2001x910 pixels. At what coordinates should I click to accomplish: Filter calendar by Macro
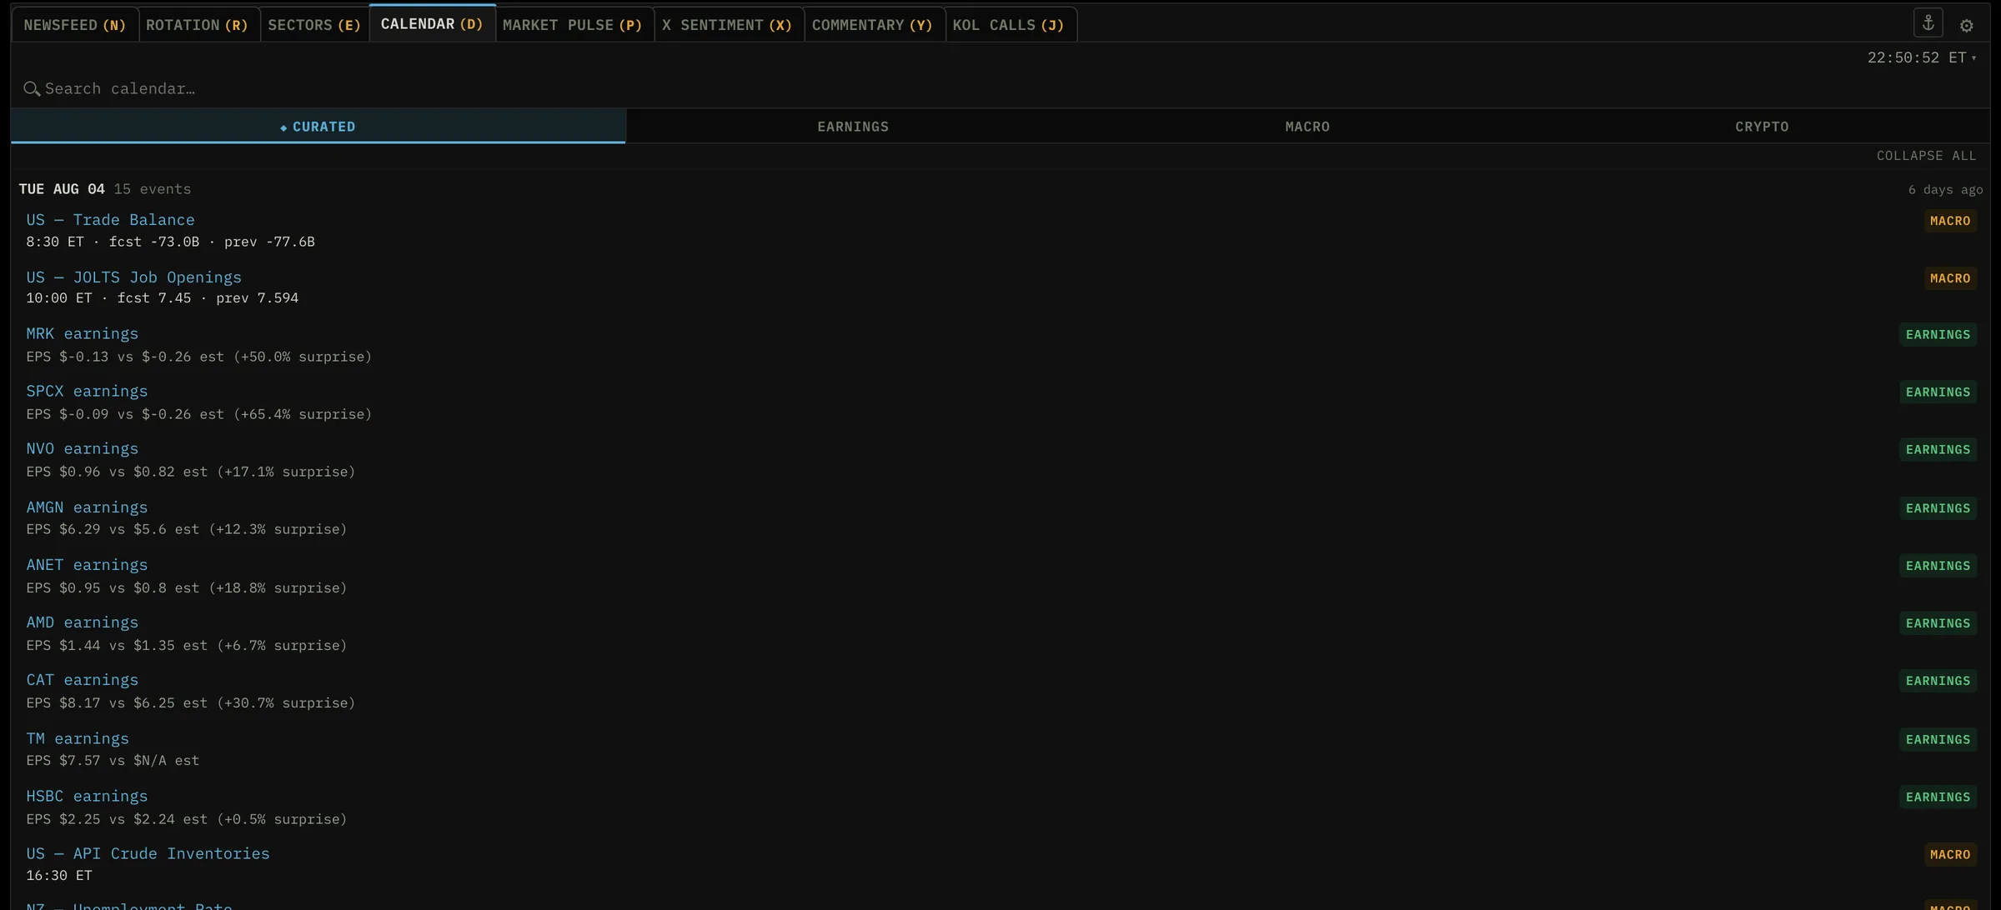pos(1307,127)
